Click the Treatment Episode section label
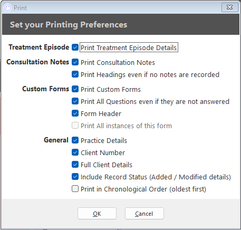Image resolution: width=241 pixels, height=230 pixels. click(x=39, y=47)
